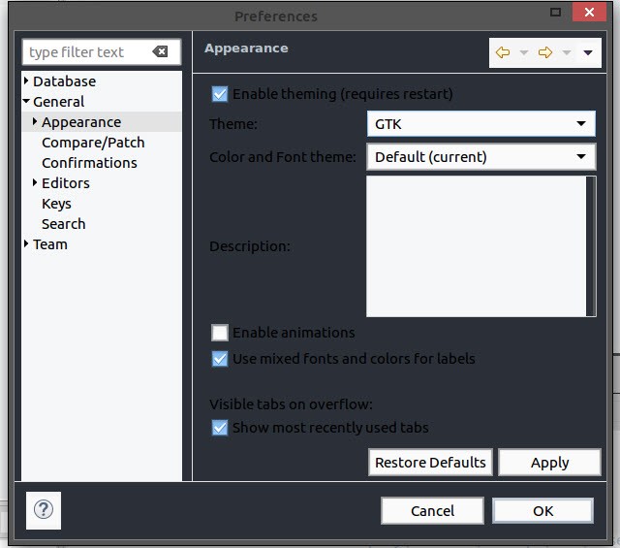
Task: Click the Apply button
Action: 549,463
